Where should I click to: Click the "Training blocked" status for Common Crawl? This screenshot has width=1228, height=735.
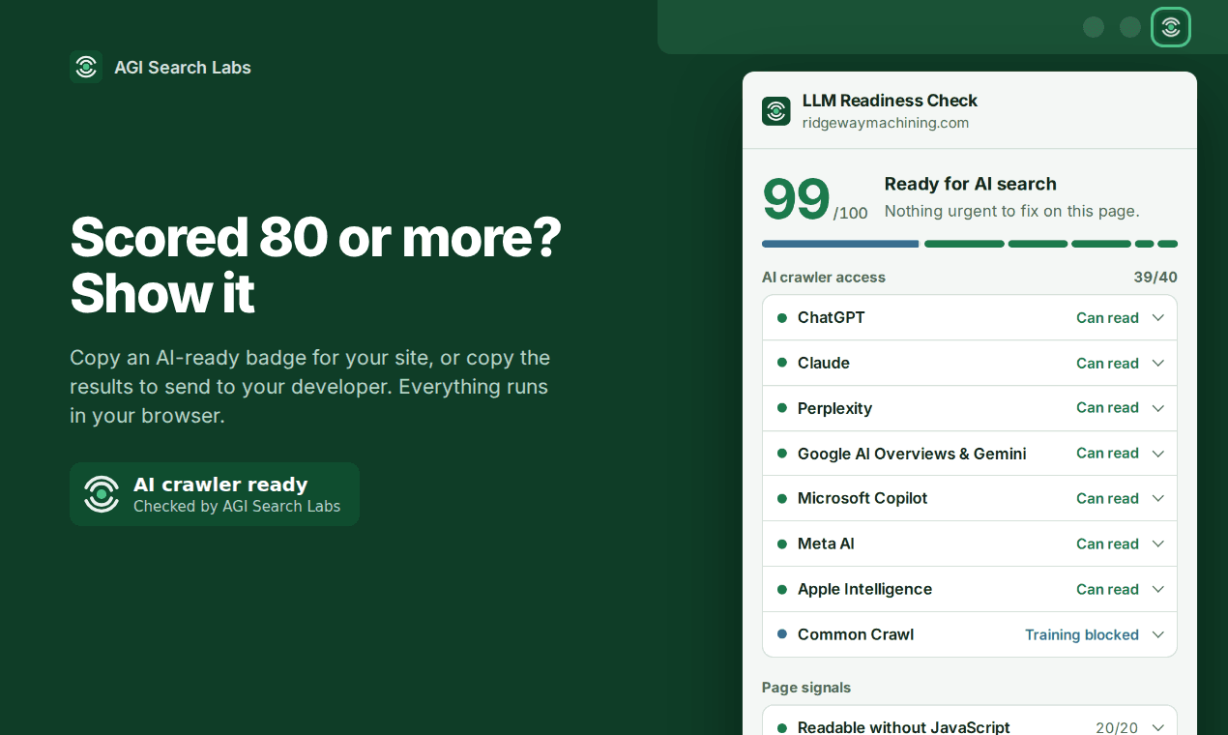coord(1082,634)
